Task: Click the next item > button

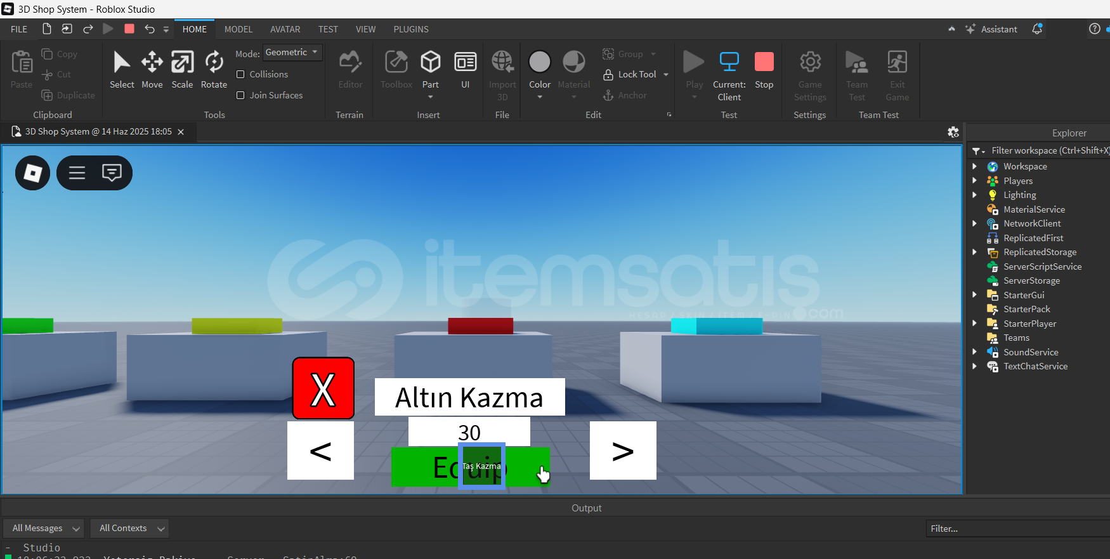Action: tap(623, 450)
